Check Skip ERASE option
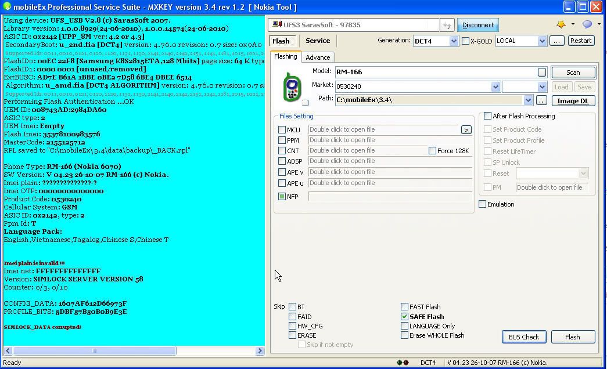607x369 pixels. click(x=292, y=335)
